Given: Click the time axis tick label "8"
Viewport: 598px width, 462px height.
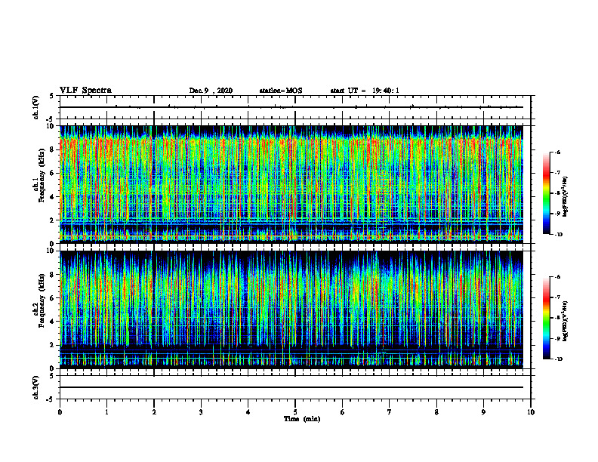Looking at the screenshot, I should click(436, 412).
